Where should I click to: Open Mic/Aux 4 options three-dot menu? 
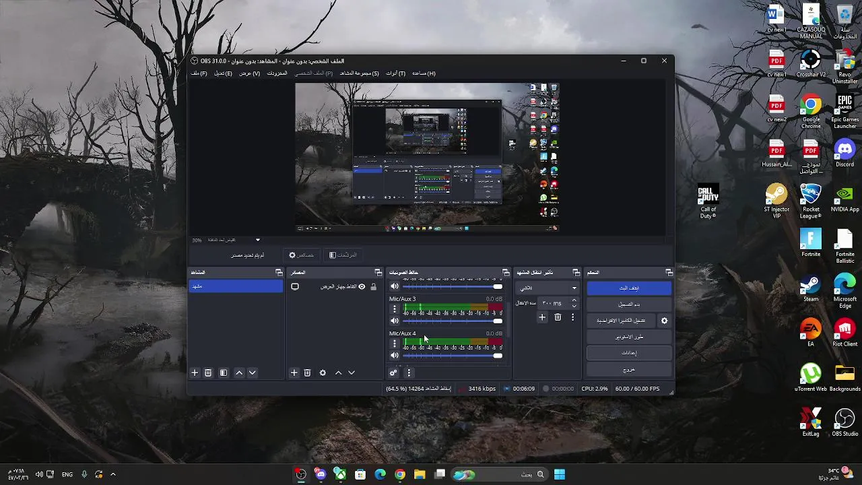point(395,344)
